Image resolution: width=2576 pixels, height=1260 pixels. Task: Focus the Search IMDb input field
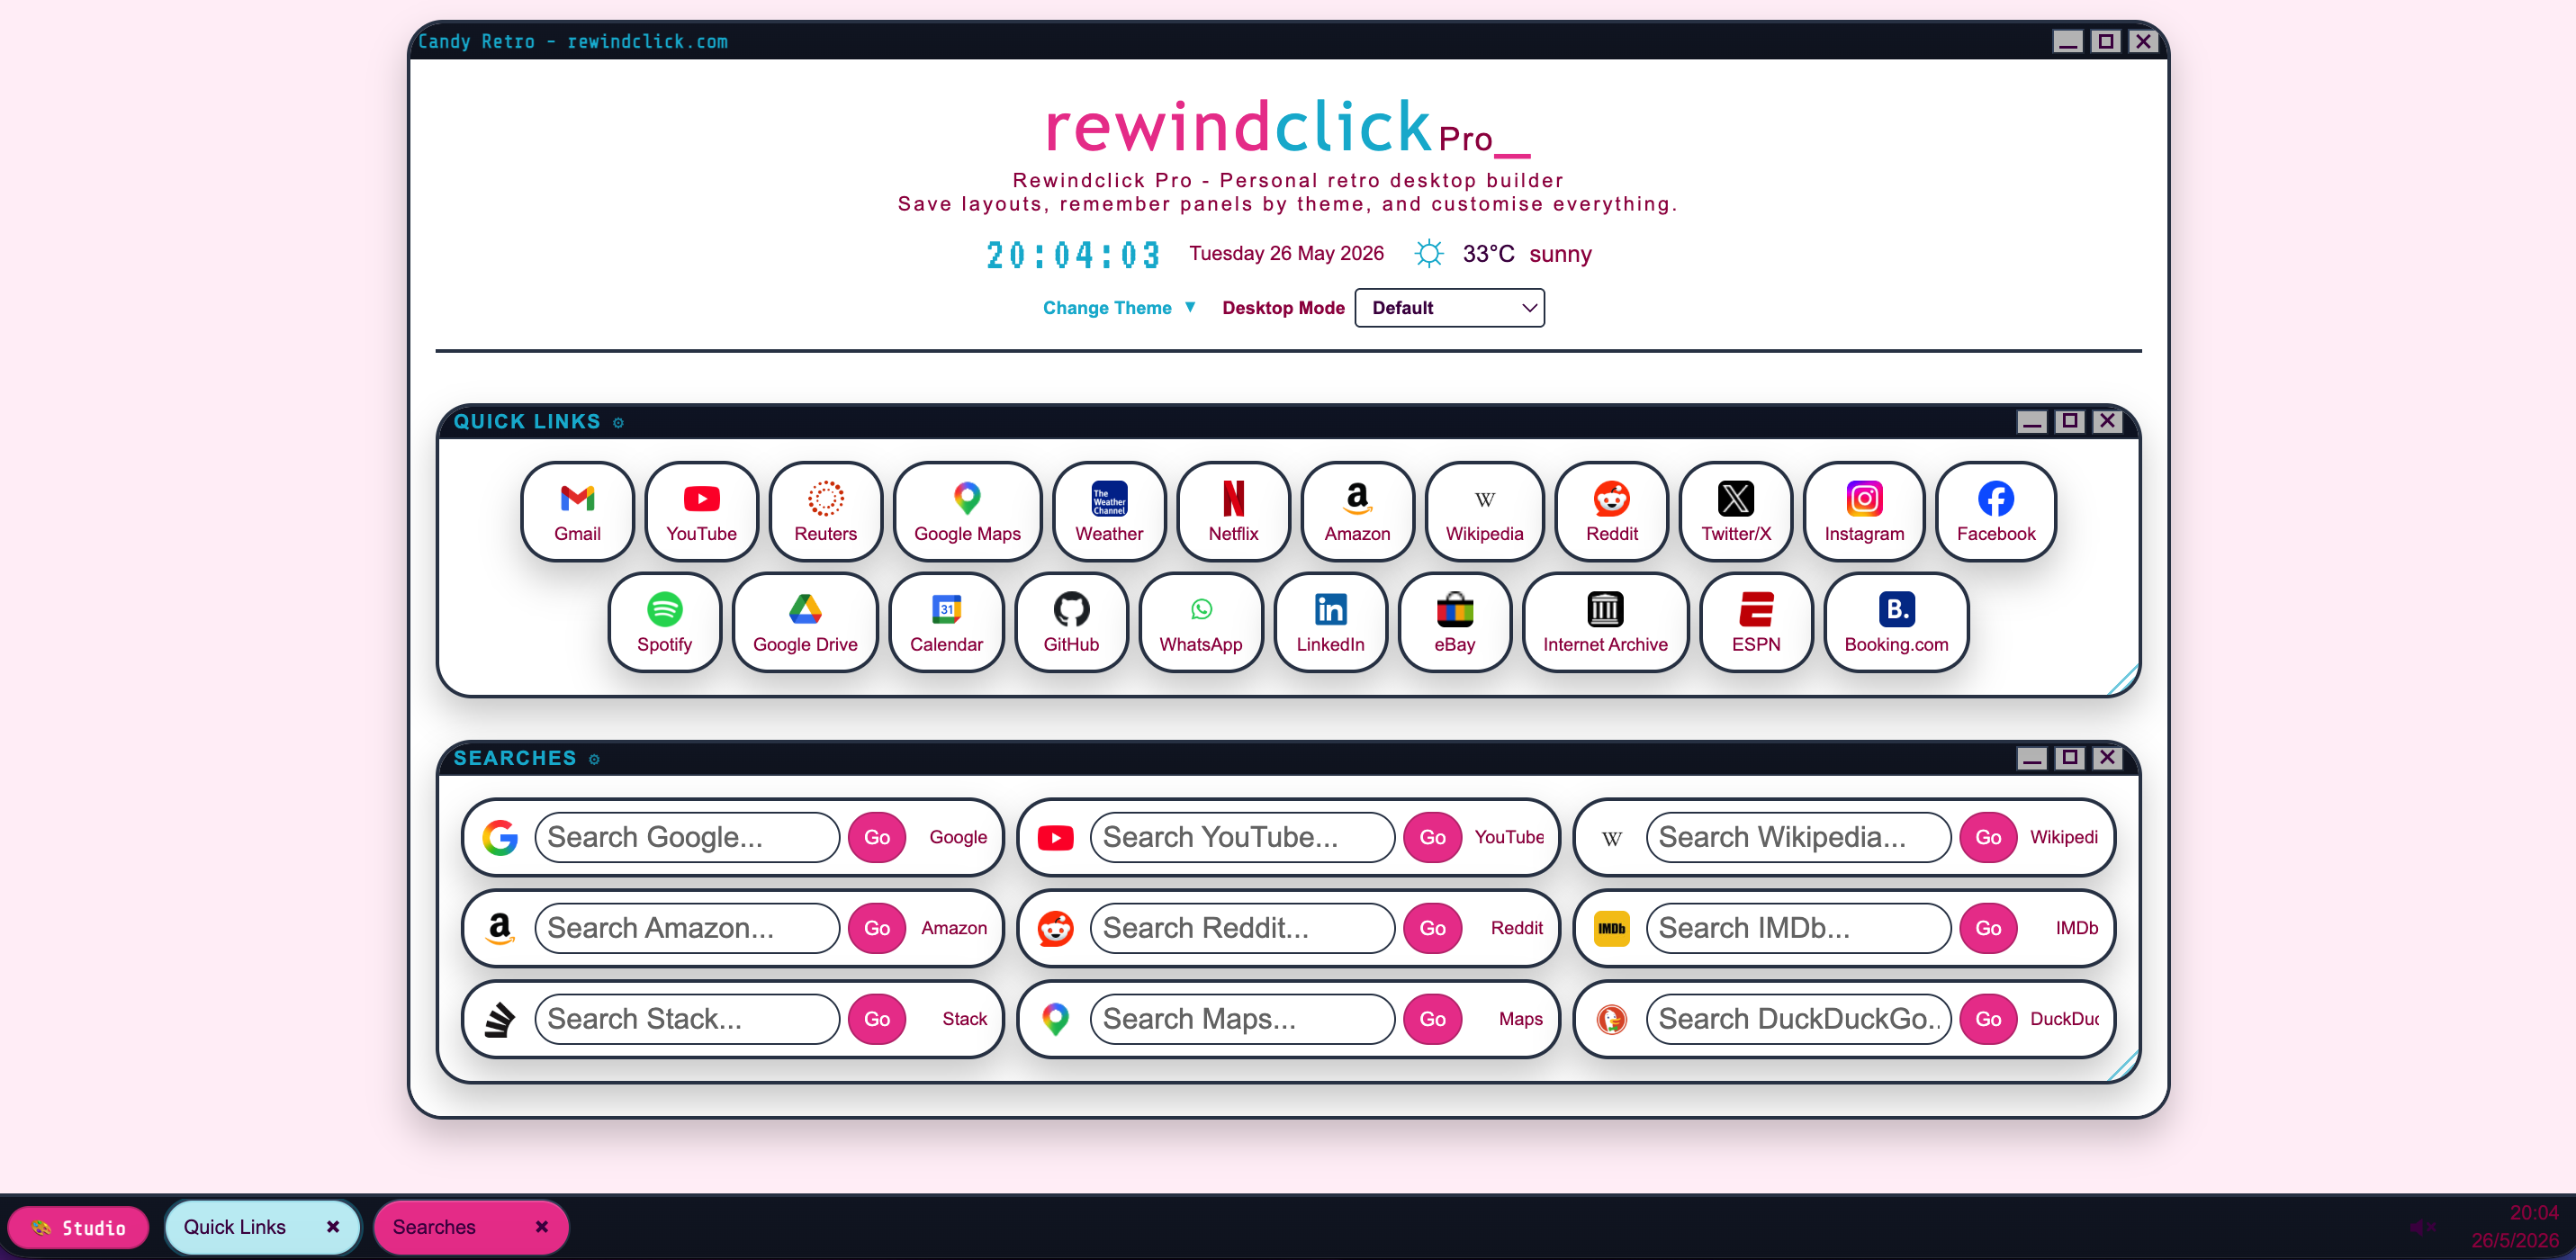point(1798,929)
